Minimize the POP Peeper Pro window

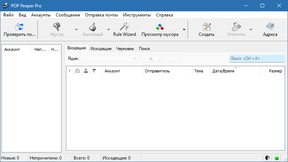(246, 6)
